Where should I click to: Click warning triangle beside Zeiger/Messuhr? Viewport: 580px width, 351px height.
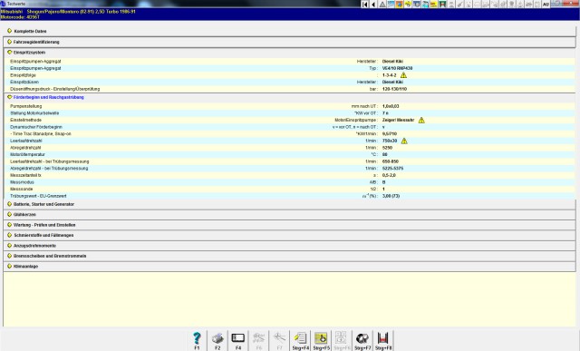coord(421,120)
